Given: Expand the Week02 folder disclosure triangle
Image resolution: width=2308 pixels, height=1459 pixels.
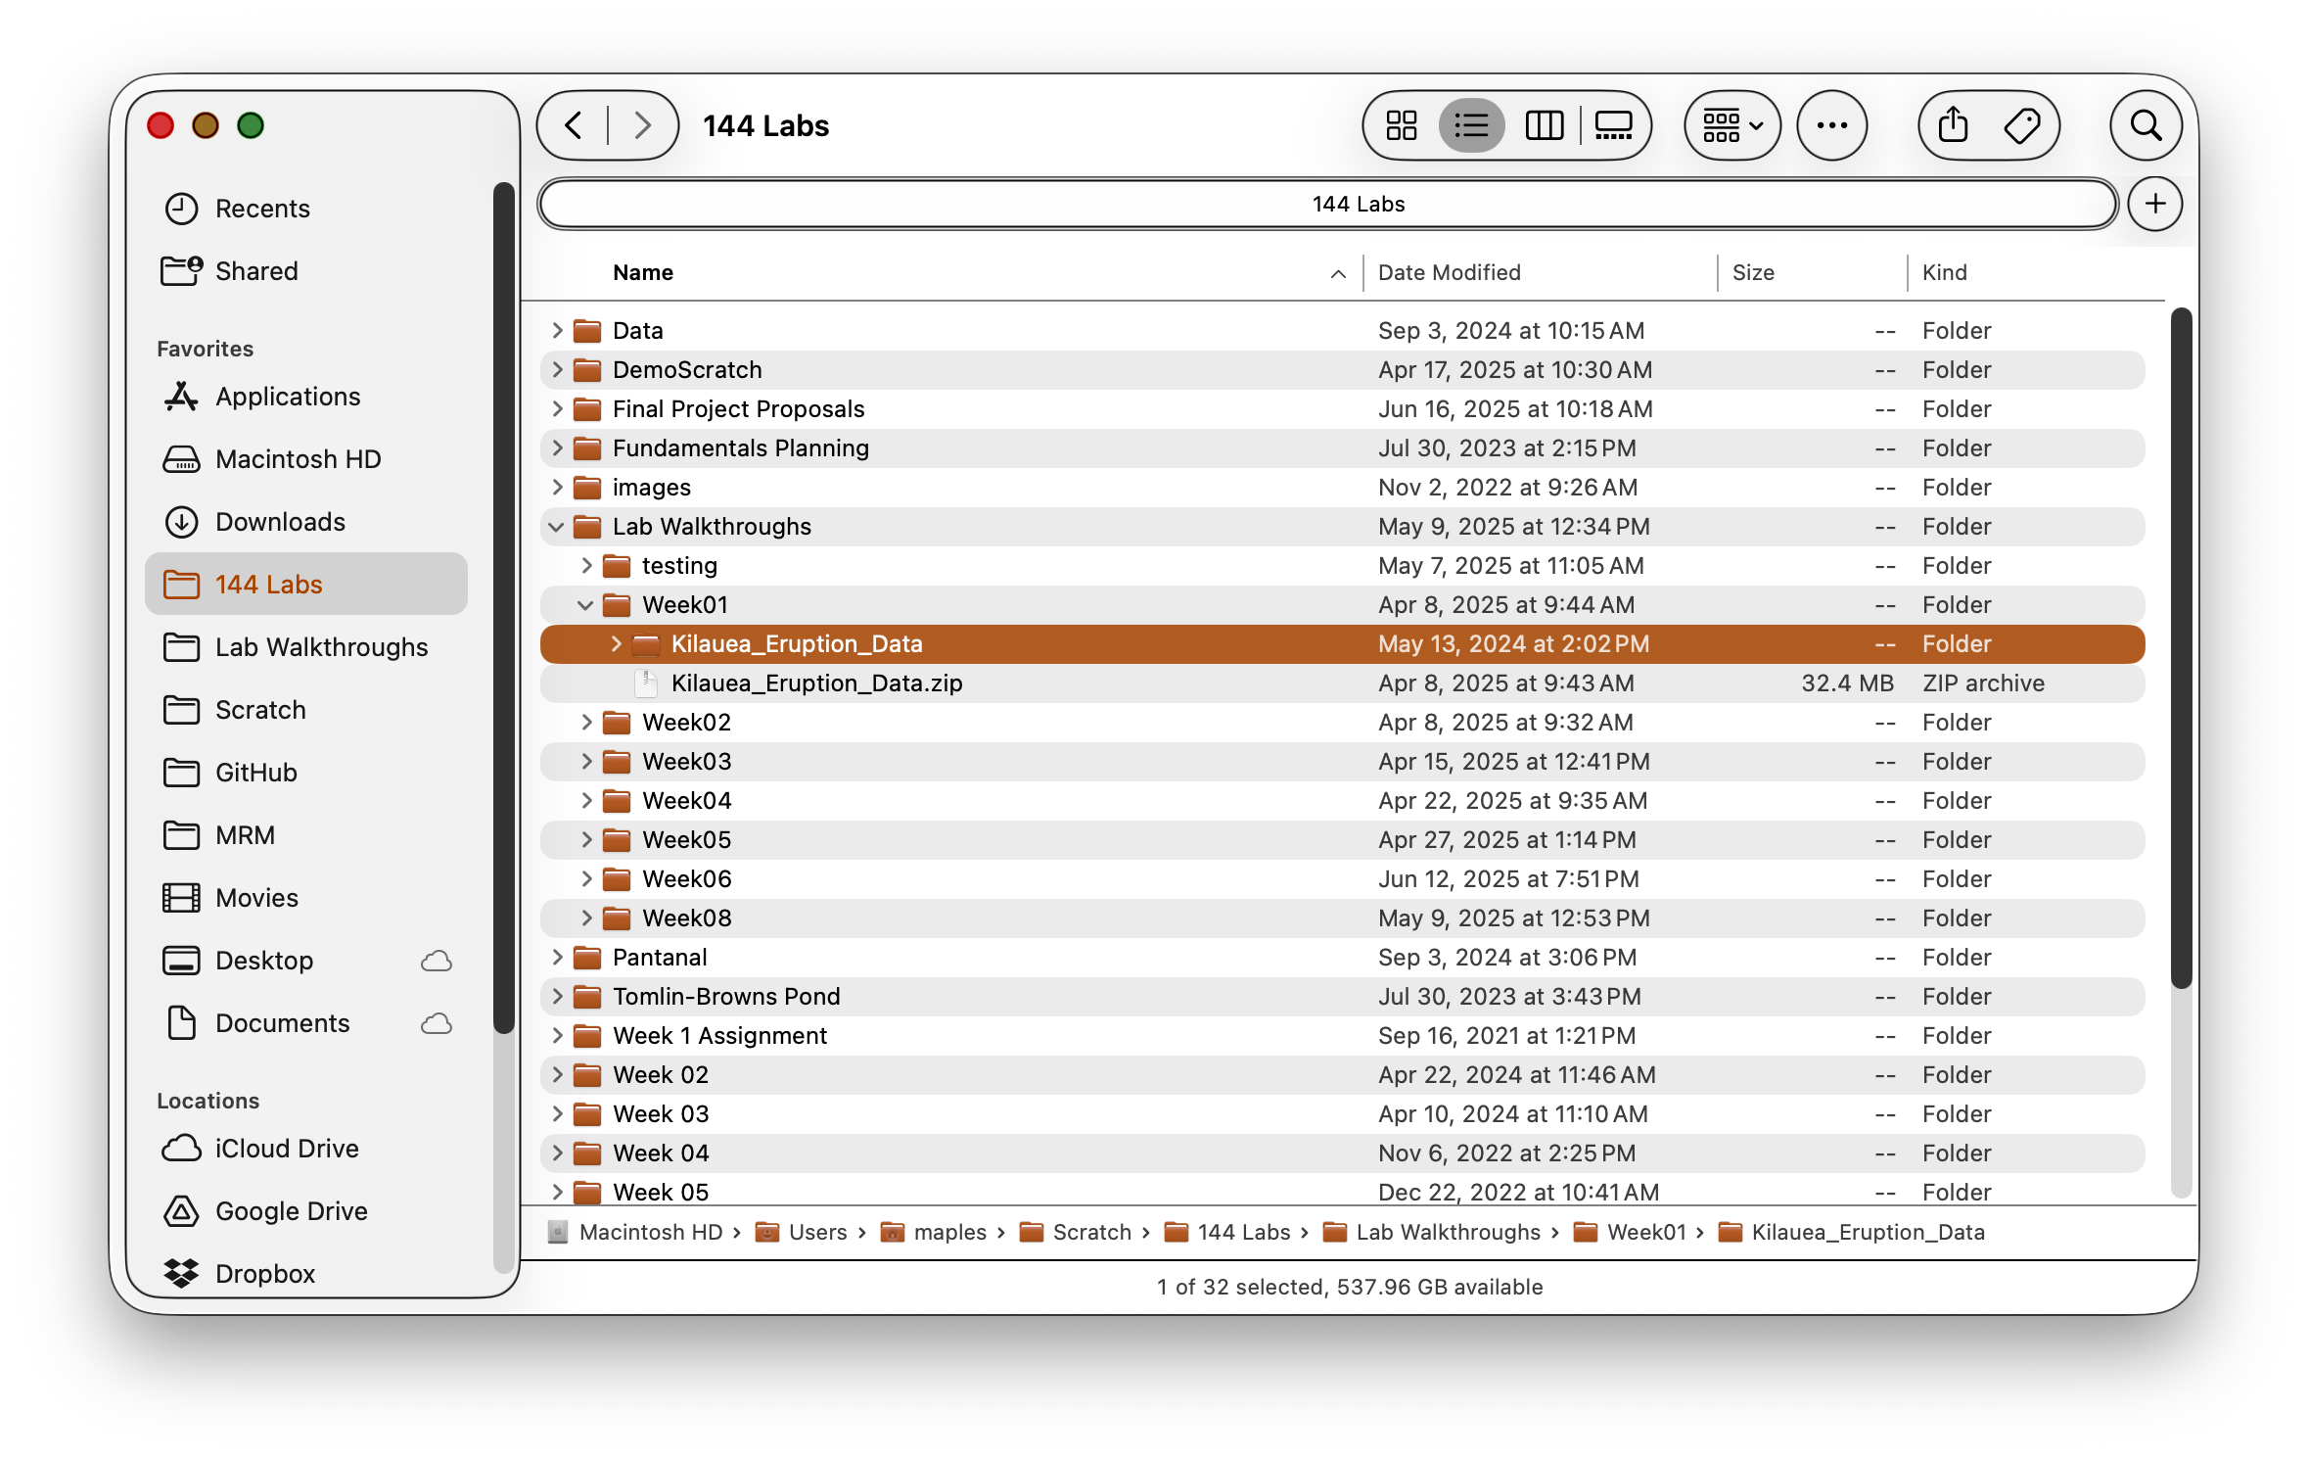Looking at the screenshot, I should click(x=586, y=723).
